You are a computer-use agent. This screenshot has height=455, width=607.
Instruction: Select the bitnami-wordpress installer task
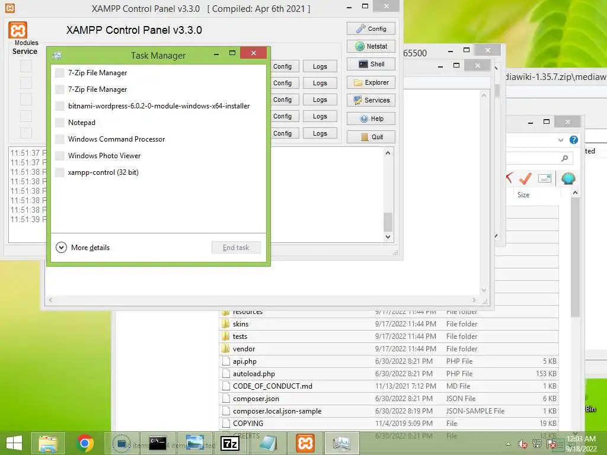coord(158,106)
